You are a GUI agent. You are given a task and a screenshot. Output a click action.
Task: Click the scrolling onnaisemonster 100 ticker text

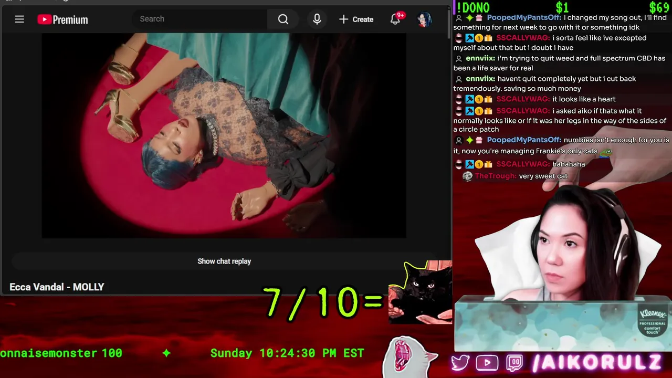click(x=61, y=353)
